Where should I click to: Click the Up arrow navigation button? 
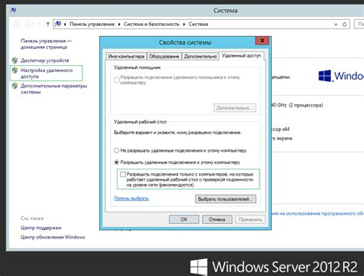[48, 25]
